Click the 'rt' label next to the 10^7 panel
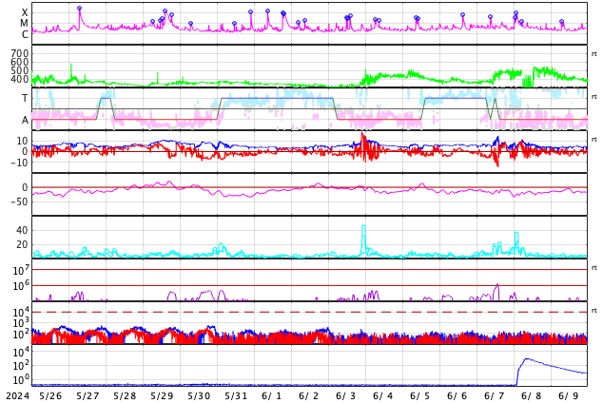The image size is (603, 403). coord(593,267)
